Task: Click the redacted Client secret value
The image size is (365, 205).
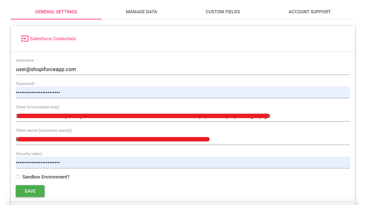Action: (113, 139)
